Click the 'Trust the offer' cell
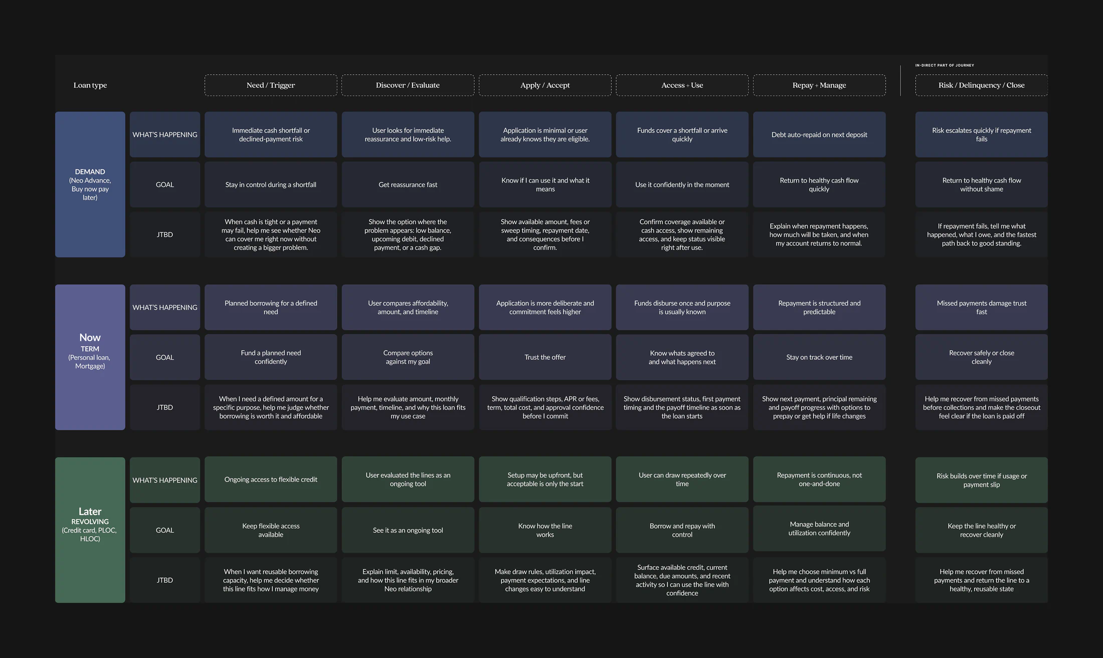The image size is (1103, 658). [x=545, y=357]
